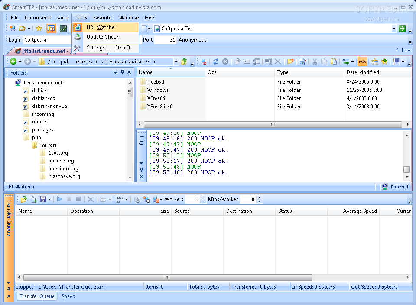
Task: Click the Open queue file icon
Action: coord(23,199)
